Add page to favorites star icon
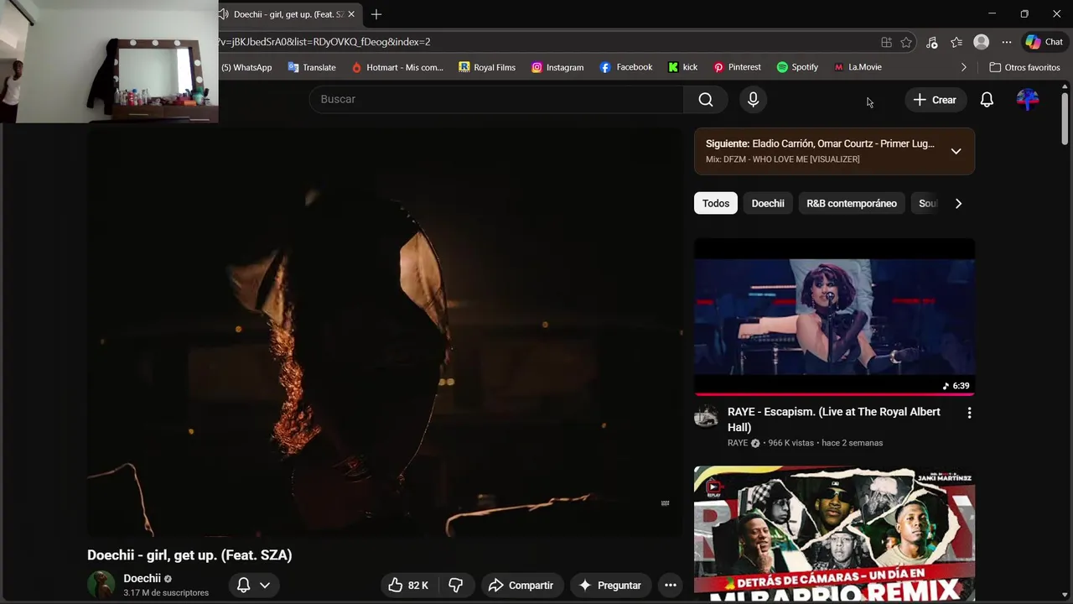 tap(906, 42)
